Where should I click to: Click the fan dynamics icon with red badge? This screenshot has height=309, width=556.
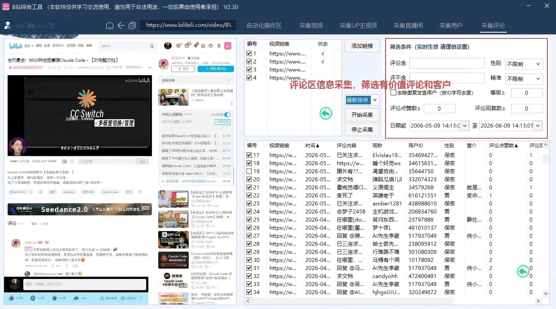pyautogui.click(x=195, y=46)
